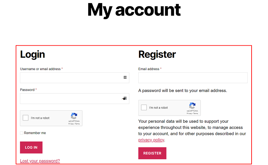This screenshot has width=268, height=165.
Task: Click the autofill icon in password field
Action: pyautogui.click(x=124, y=98)
